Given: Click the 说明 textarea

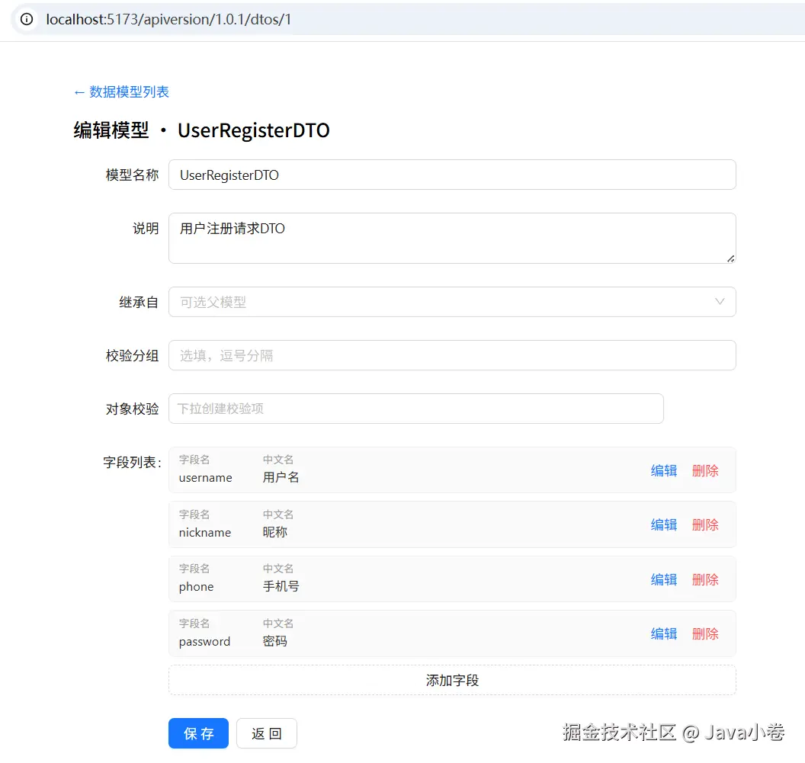Looking at the screenshot, I should [452, 239].
